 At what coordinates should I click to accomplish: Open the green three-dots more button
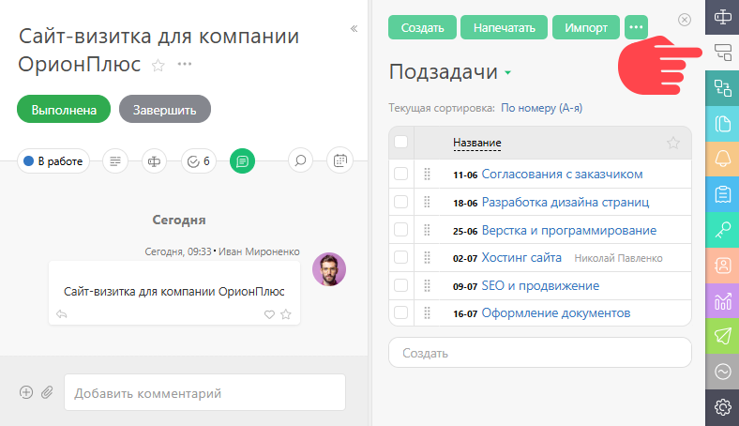click(x=636, y=27)
